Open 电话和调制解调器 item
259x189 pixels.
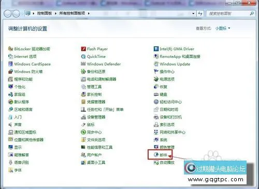click(98, 79)
